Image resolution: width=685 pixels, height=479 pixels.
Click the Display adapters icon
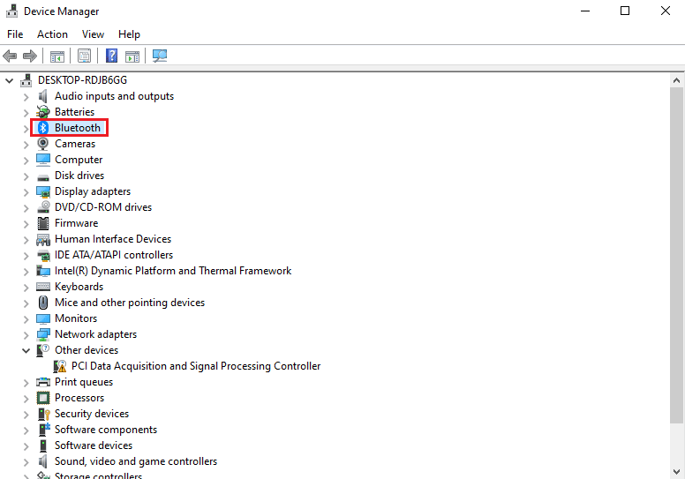(x=42, y=191)
